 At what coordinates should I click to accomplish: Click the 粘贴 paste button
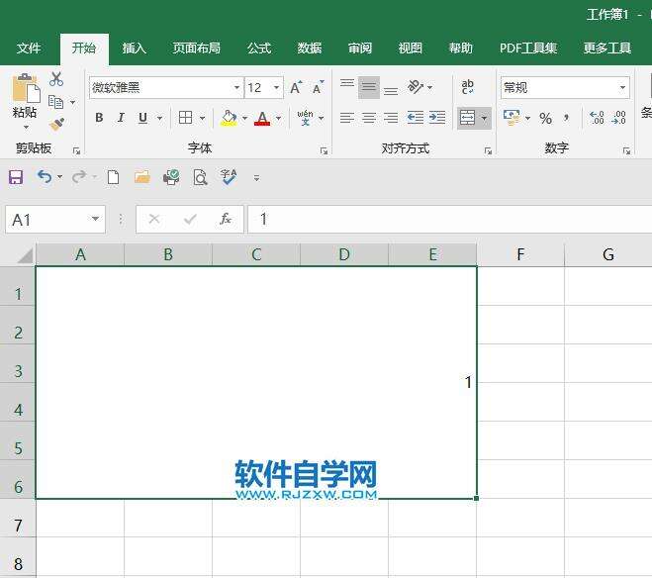25,100
